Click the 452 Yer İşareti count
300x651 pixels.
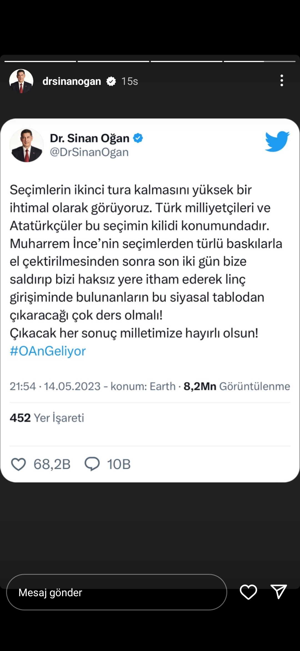[x=47, y=418]
